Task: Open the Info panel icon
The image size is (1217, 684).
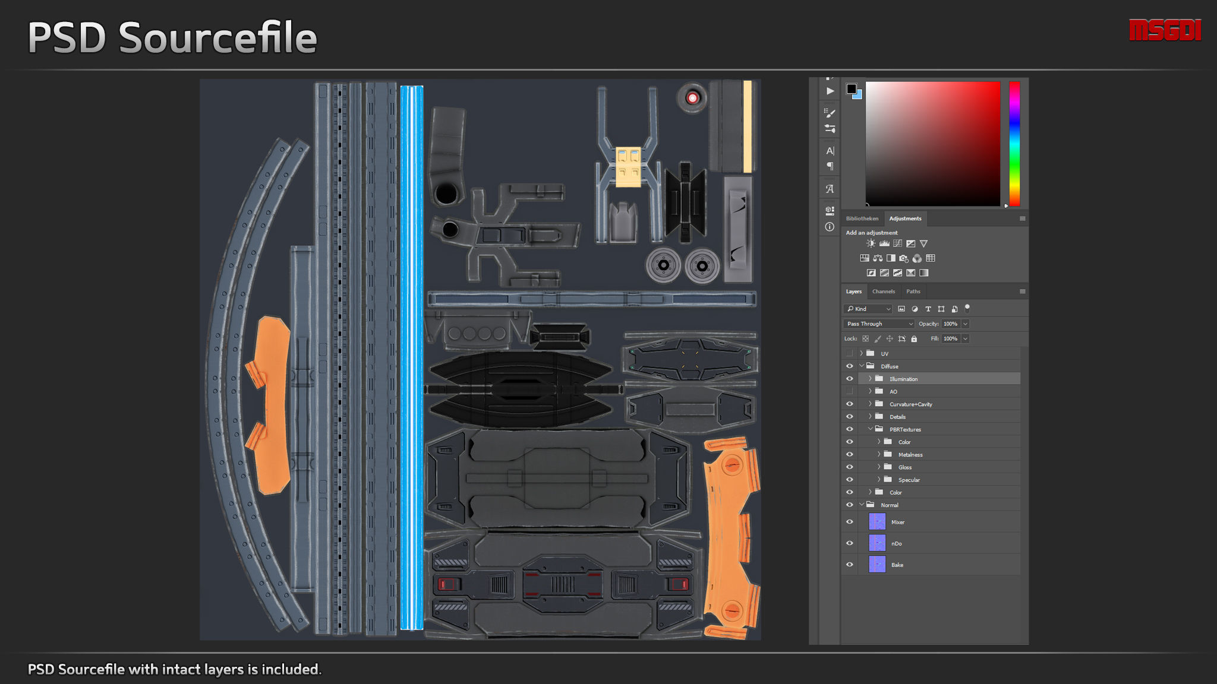Action: pos(830,227)
